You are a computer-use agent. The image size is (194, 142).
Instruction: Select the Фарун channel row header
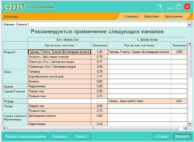(x=15, y=101)
